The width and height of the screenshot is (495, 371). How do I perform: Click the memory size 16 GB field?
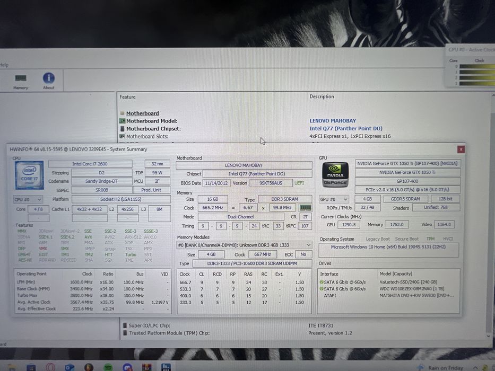point(213,199)
